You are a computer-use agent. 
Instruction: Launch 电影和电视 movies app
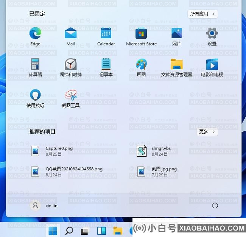pos(212,67)
